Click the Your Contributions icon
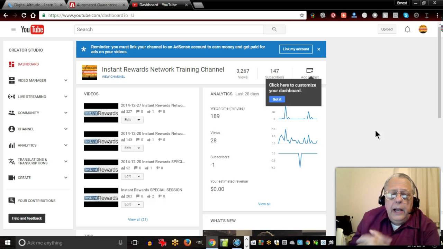443x249 pixels. click(x=12, y=201)
